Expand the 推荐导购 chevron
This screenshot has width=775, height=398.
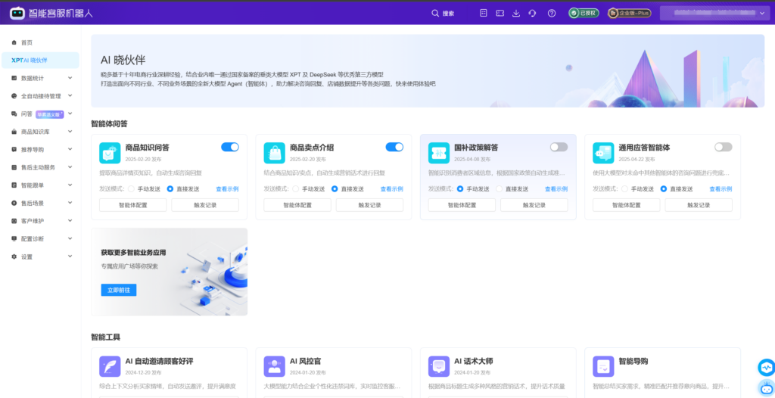point(70,149)
